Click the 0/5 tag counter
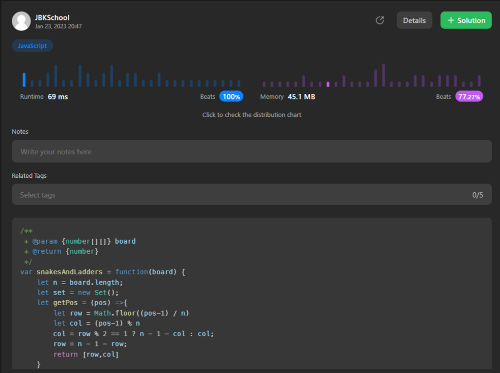Viewport: 500px width, 373px height. [477, 195]
